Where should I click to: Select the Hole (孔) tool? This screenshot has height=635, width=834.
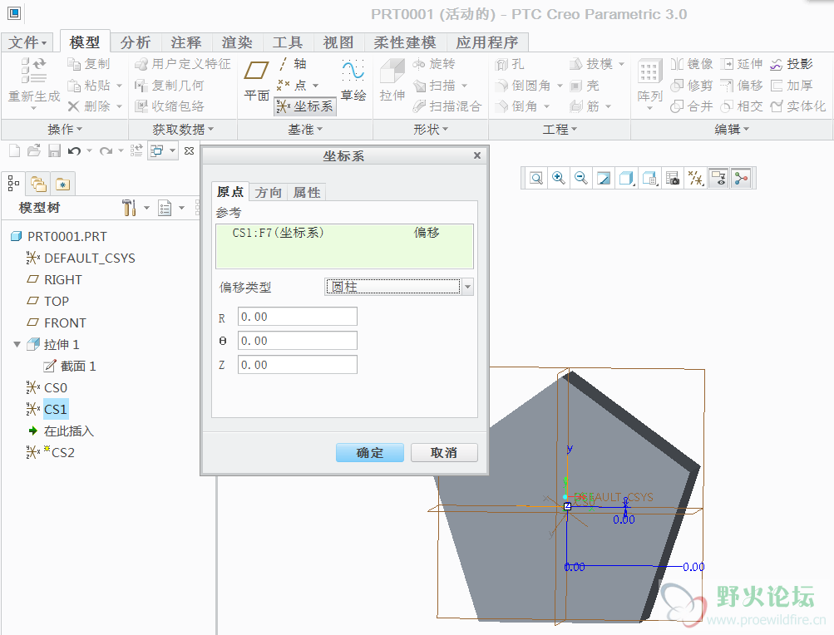(x=510, y=64)
